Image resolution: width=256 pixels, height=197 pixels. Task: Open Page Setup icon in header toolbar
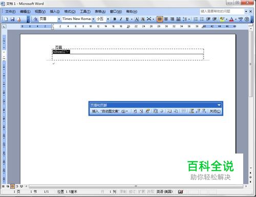(x=169, y=111)
